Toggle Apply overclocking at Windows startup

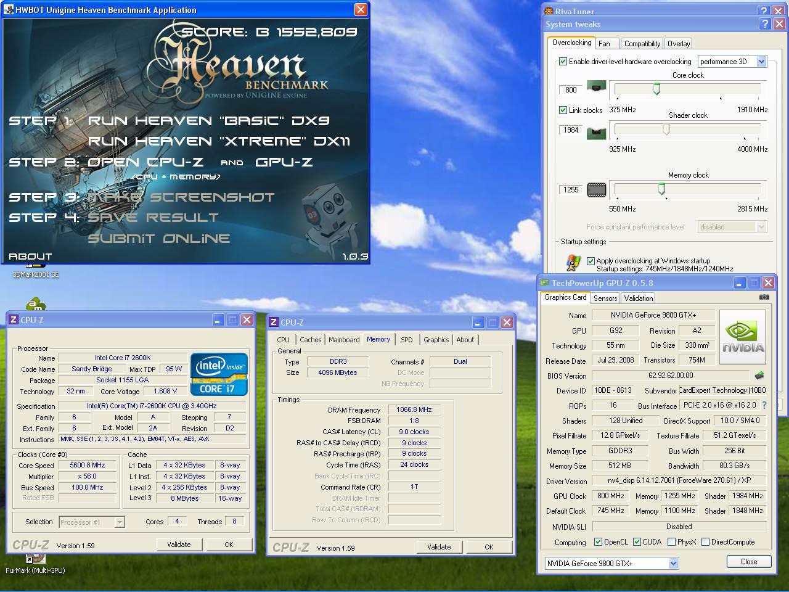(x=591, y=261)
